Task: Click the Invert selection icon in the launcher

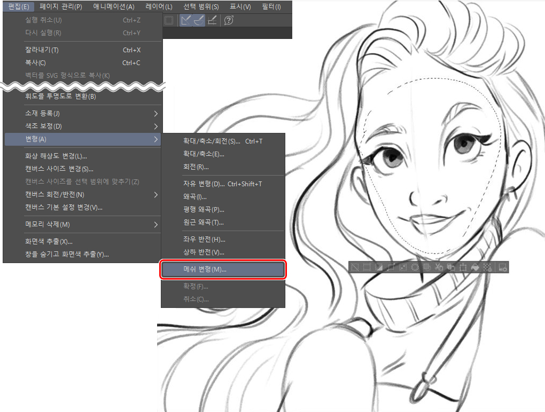Action: click(379, 267)
